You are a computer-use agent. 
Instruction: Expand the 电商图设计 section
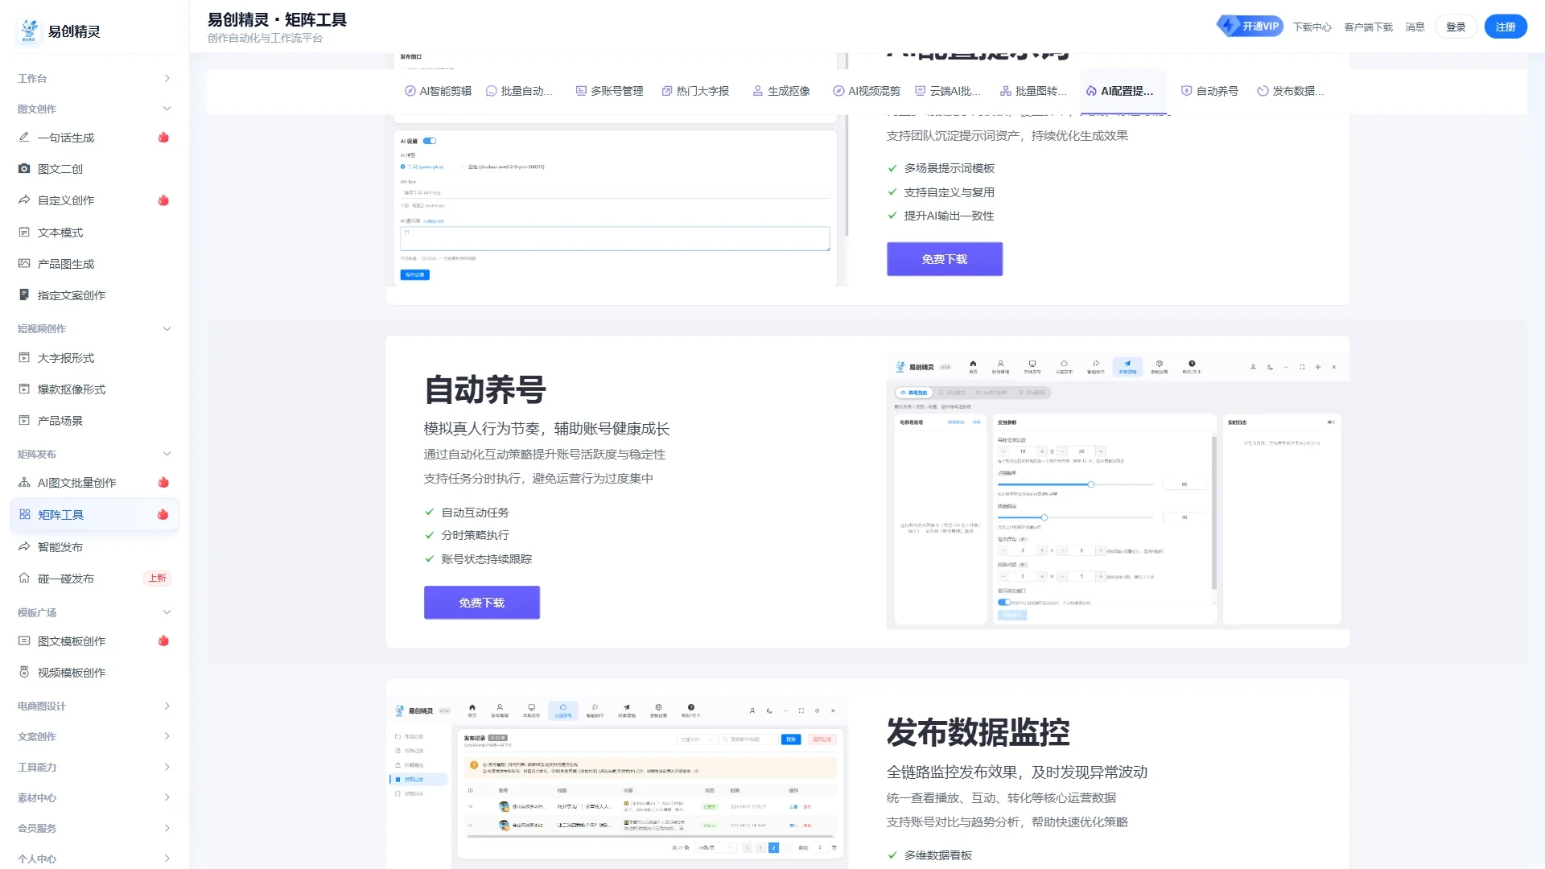pos(94,706)
